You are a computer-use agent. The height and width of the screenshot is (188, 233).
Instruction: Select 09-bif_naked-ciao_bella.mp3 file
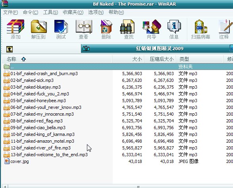point(38,128)
